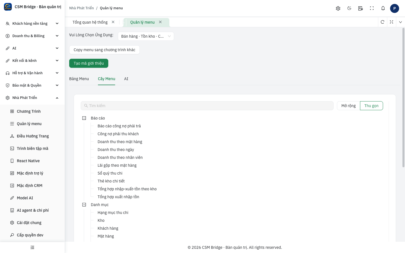Viewport: 405px width, 253px height.
Task: Select the AI tab in content
Action: click(x=126, y=79)
